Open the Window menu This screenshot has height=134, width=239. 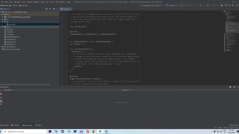coord(62,2)
